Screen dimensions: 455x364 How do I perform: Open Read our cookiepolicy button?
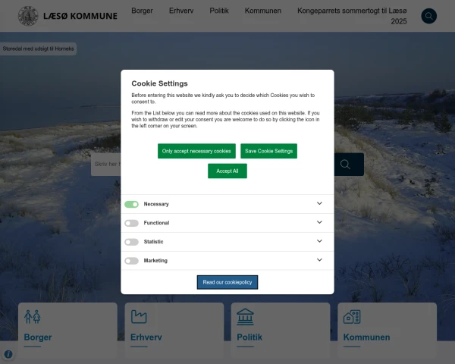227,282
